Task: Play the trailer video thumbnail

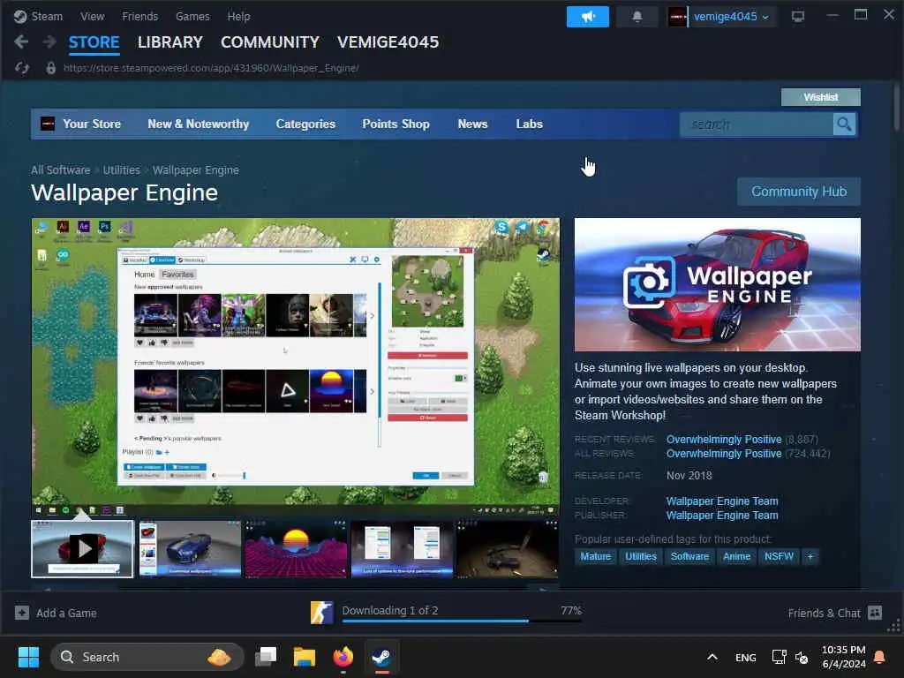Action: coord(82,549)
